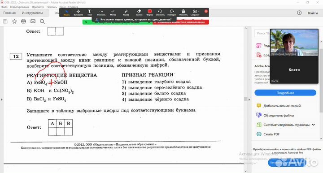323x173 pixels.
Task: Expand the Save annotation dropdown arrow
Action: [x=198, y=11]
